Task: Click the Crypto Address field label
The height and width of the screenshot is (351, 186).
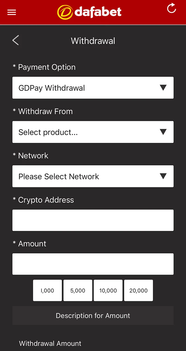Action: (46, 200)
